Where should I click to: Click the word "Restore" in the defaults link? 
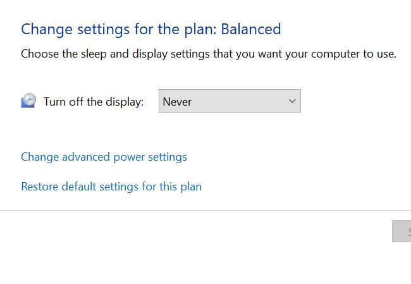point(40,187)
